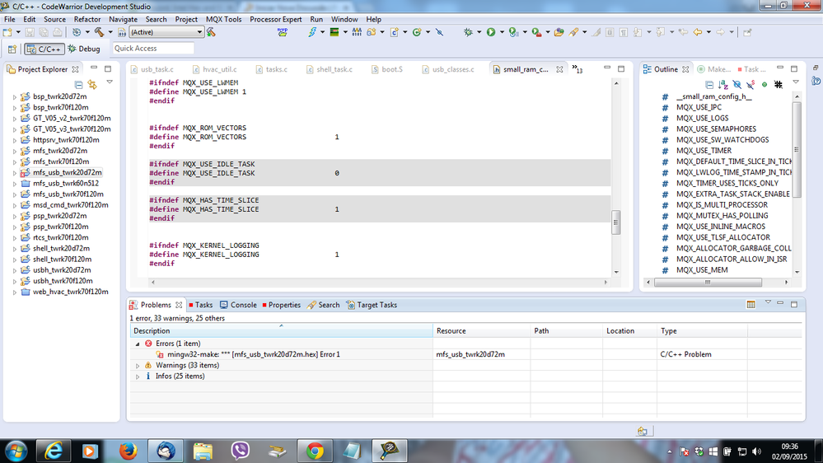The image size is (823, 463).
Task: Click the editor vertical scrollbar thumb
Action: (616, 222)
